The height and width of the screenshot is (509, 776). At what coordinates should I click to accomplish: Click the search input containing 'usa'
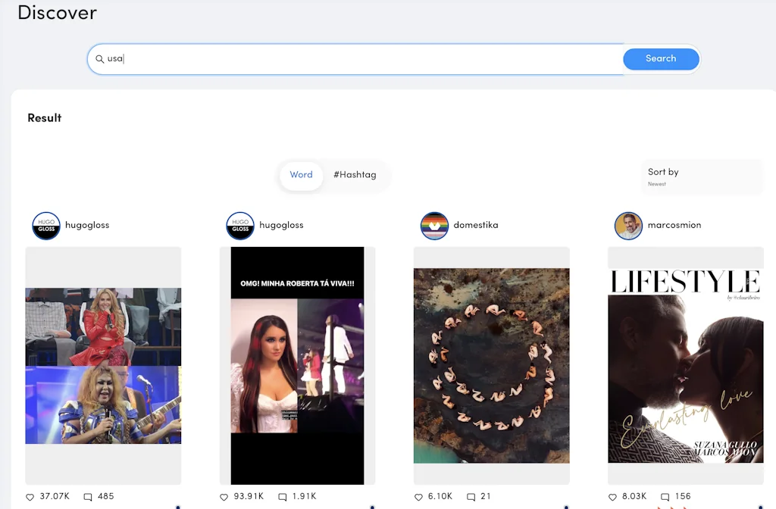coord(303,58)
